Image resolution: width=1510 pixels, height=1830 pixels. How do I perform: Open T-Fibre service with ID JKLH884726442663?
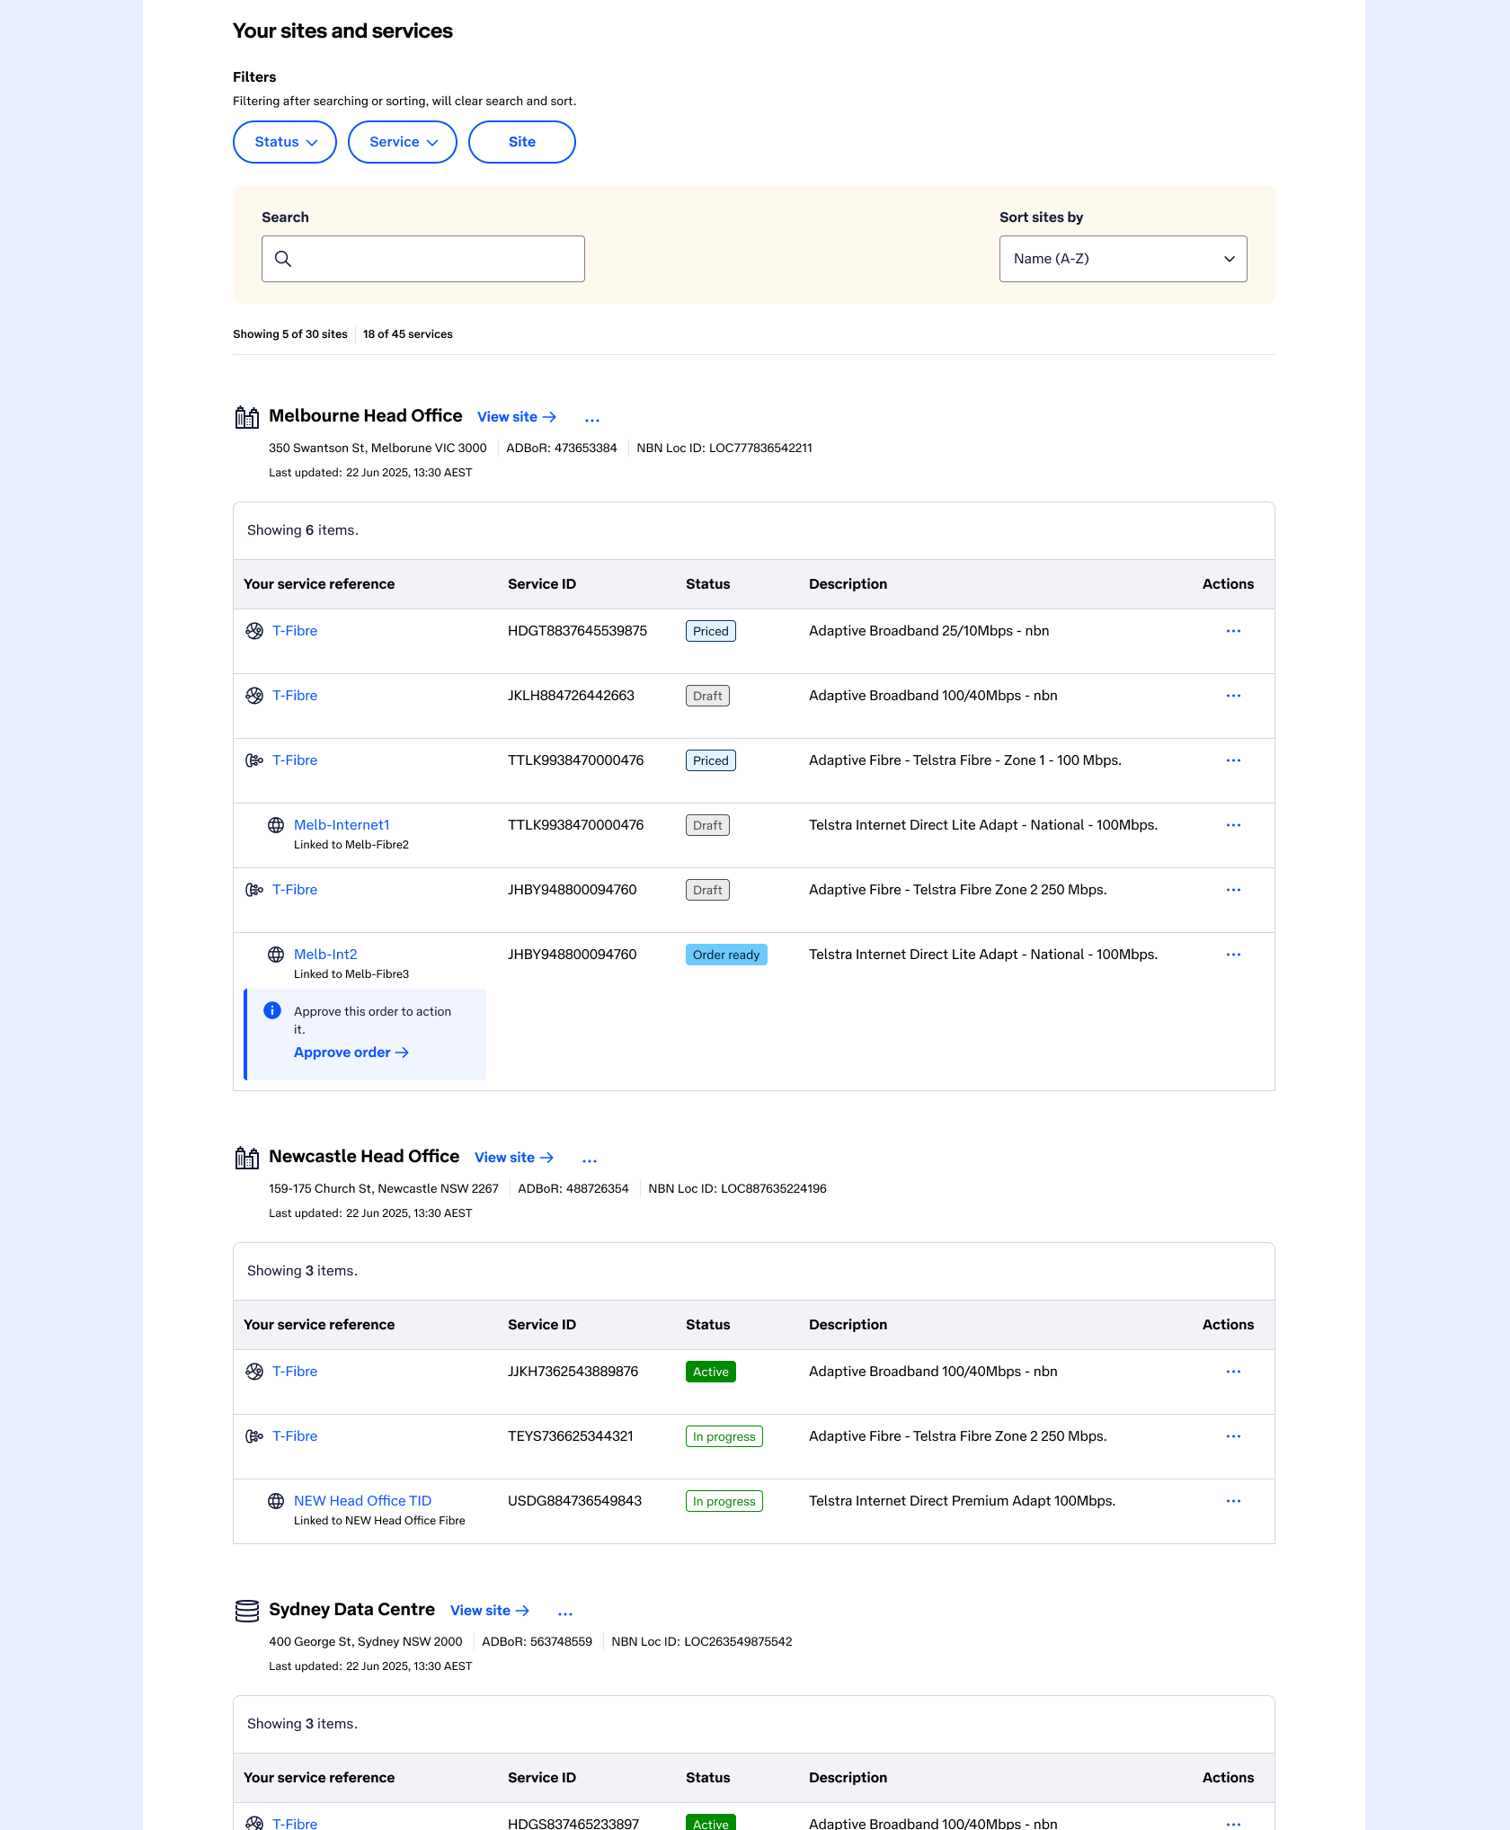(x=295, y=696)
